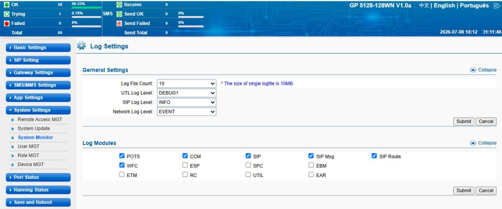The height and width of the screenshot is (209, 502).
Task: Enable the EAR log module
Action: (x=311, y=174)
